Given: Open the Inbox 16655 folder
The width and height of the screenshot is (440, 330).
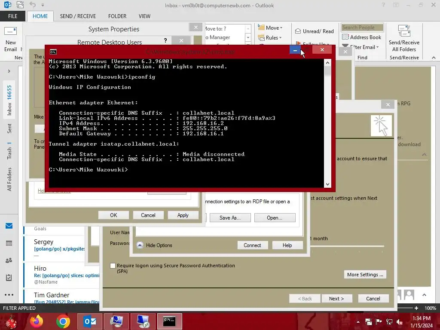Looking at the screenshot, I should click(x=9, y=101).
